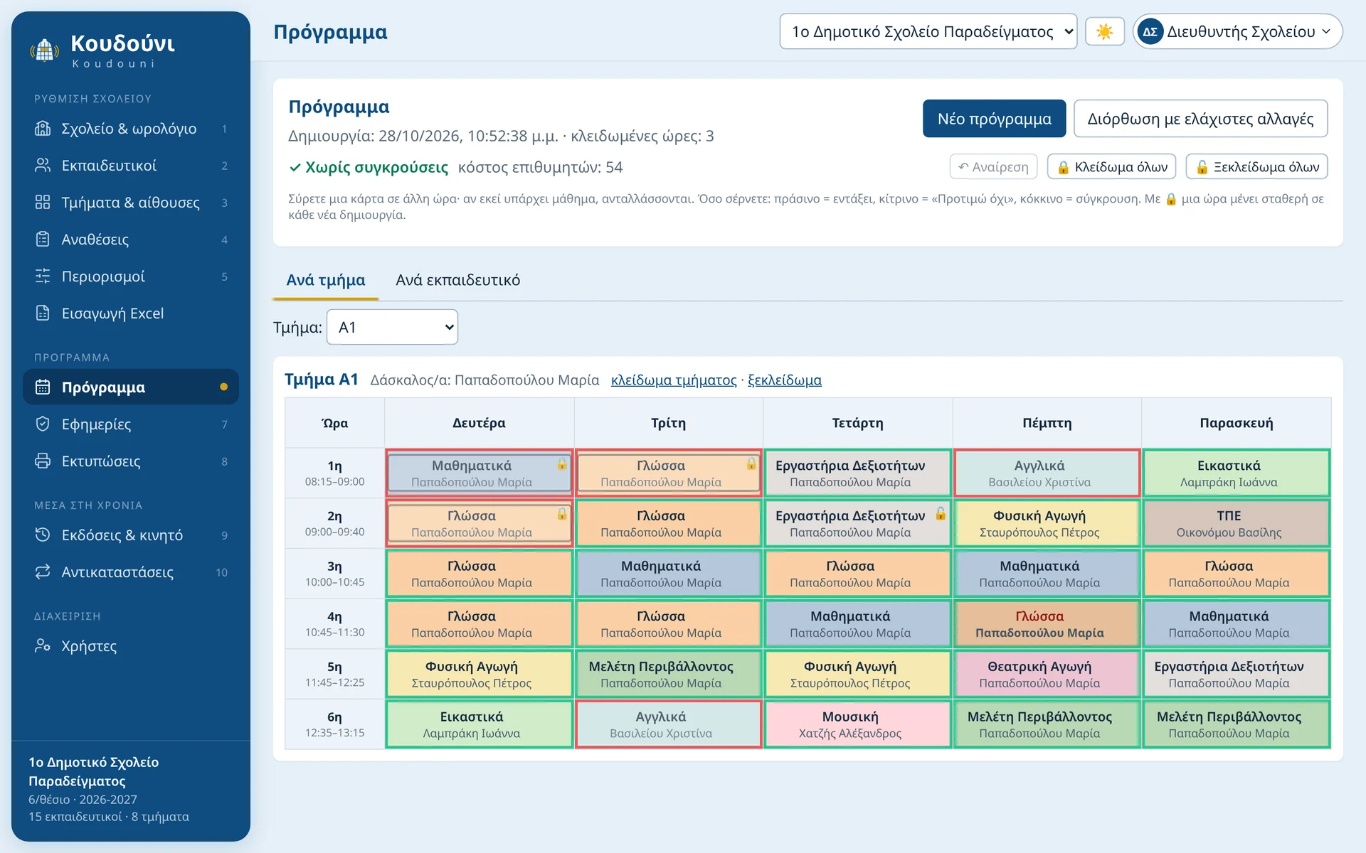Screen dimensions: 1366x853
Task: Click Χρήστες user icon
Action: (x=43, y=646)
